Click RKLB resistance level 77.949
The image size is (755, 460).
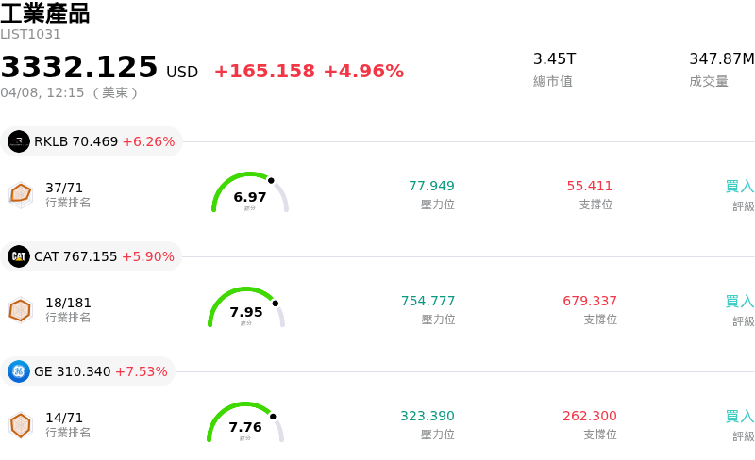pos(431,186)
